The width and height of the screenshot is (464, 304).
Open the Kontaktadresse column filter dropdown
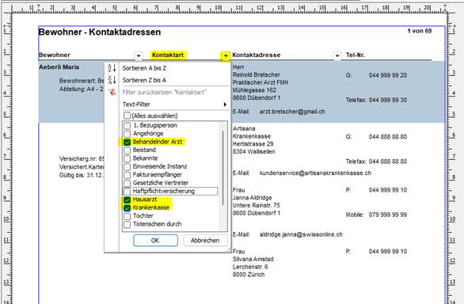point(337,55)
